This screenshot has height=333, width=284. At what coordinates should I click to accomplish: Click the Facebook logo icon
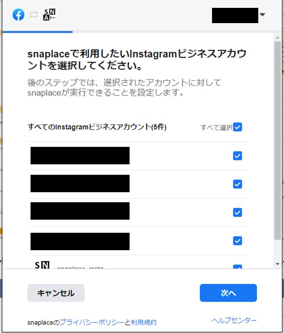18,15
